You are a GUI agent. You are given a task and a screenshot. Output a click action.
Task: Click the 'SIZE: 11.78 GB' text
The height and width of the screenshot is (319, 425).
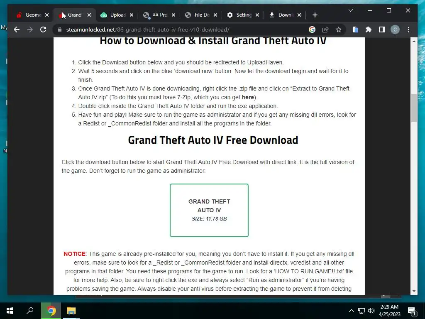point(209,218)
